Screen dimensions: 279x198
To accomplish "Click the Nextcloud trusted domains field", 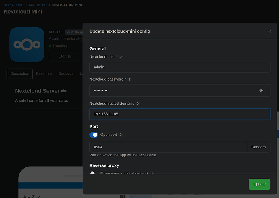I will [180, 114].
